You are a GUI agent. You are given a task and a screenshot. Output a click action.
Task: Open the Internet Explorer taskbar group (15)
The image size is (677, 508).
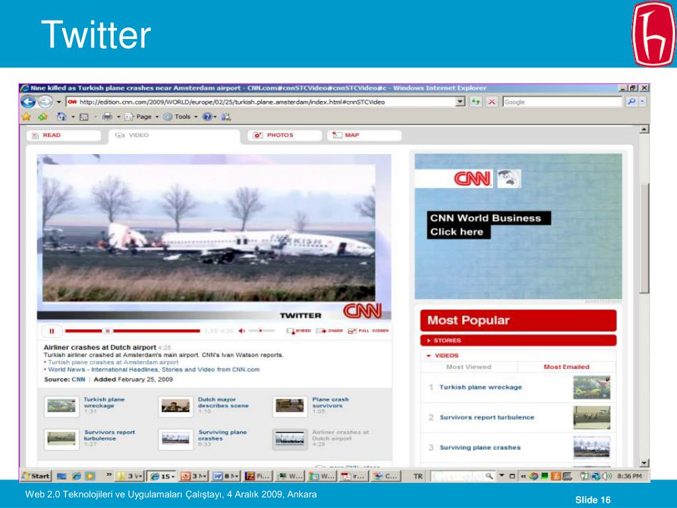click(x=162, y=476)
